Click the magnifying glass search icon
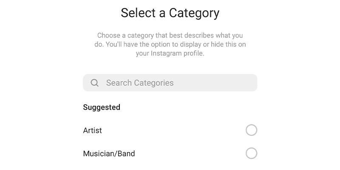The width and height of the screenshot is (340, 170). (x=95, y=83)
